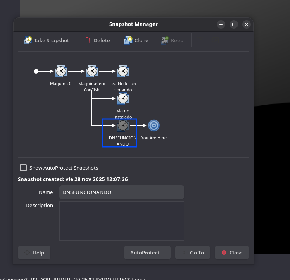Open the AutoProtect settings button
The width and height of the screenshot is (290, 280).
point(147,253)
